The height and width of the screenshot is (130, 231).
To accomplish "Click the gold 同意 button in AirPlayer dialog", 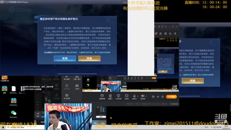I will pos(90,58).
